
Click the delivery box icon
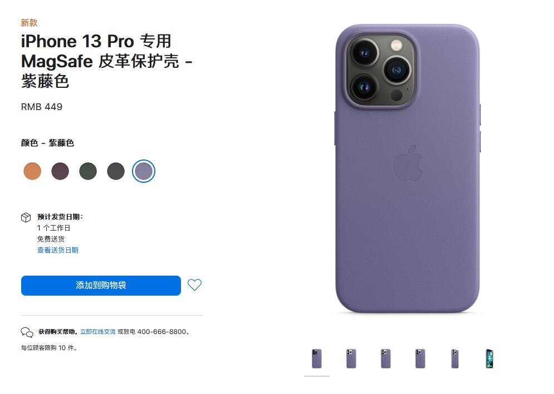tap(26, 218)
